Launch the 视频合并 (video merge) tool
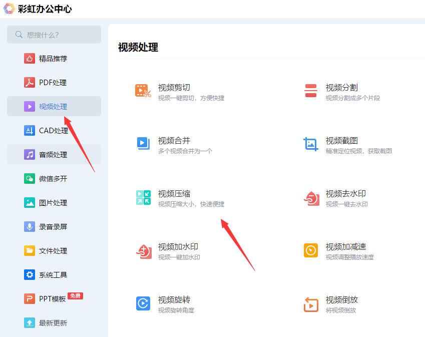This screenshot has width=425, height=337. (x=173, y=141)
